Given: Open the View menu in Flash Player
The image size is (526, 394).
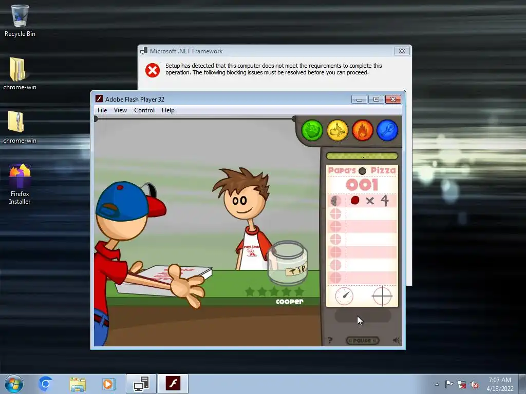Looking at the screenshot, I should (x=120, y=110).
